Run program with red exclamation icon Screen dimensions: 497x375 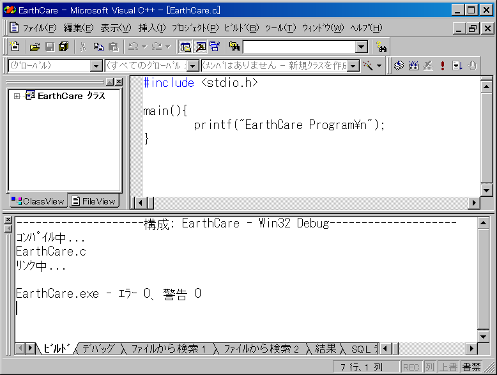443,66
